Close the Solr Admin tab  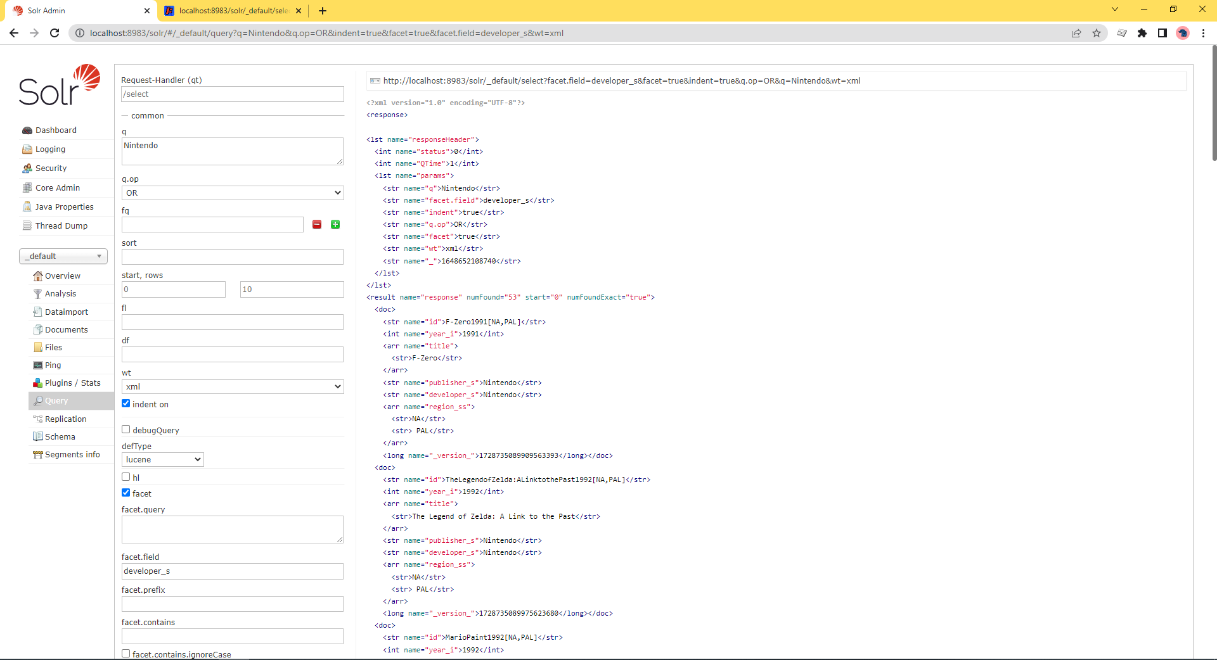point(147,11)
